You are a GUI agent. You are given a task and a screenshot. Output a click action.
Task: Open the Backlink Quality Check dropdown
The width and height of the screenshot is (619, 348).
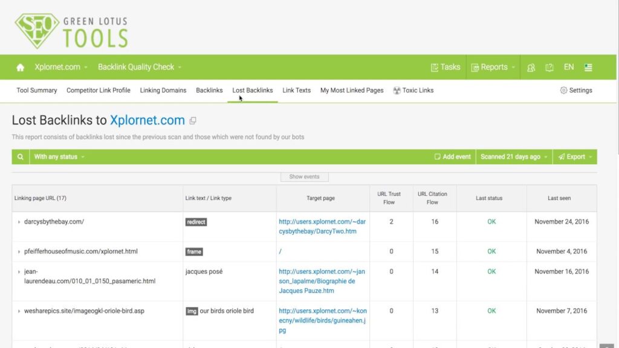click(x=140, y=67)
